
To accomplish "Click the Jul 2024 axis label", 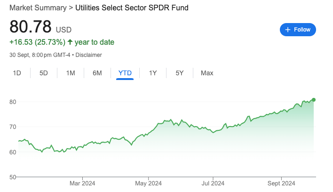I will [213, 183].
